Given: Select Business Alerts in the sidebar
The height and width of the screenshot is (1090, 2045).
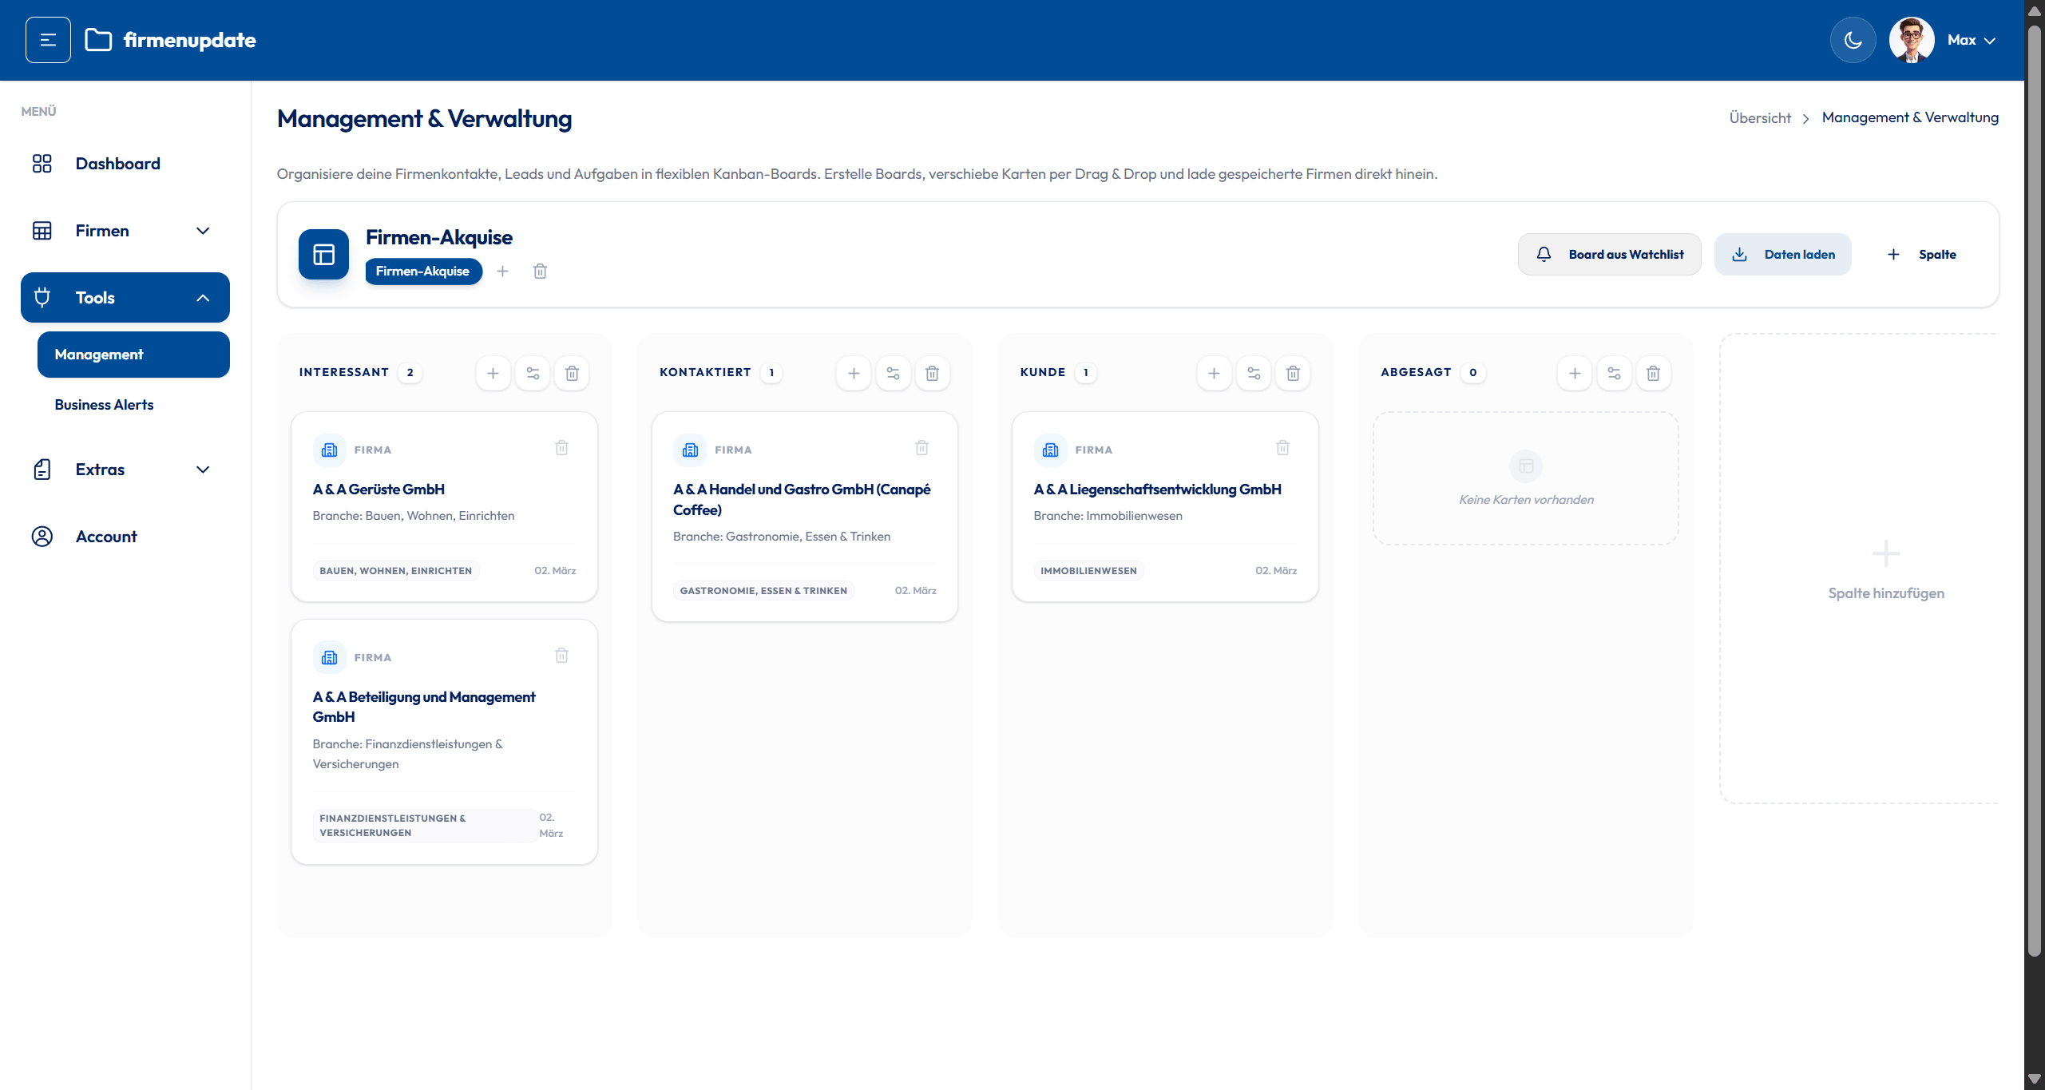Looking at the screenshot, I should pos(103,405).
